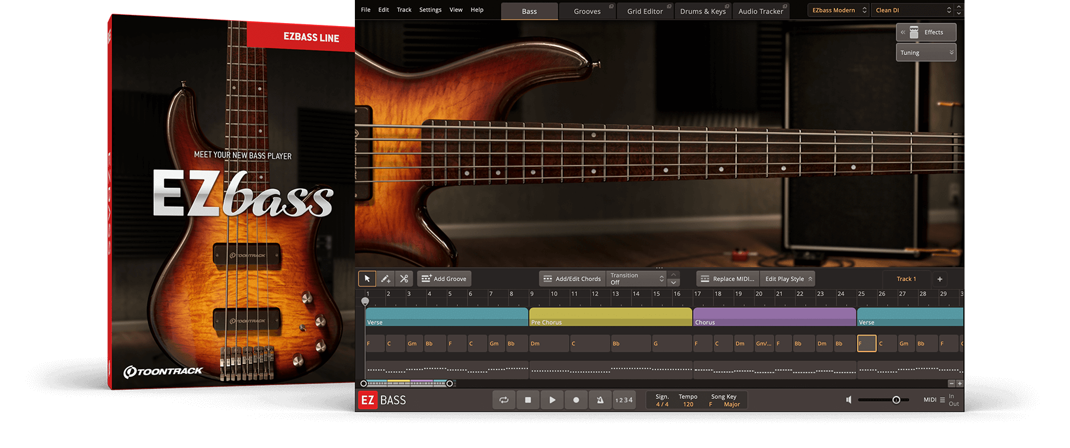
Task: Toggle the loop playback button
Action: [x=504, y=400]
